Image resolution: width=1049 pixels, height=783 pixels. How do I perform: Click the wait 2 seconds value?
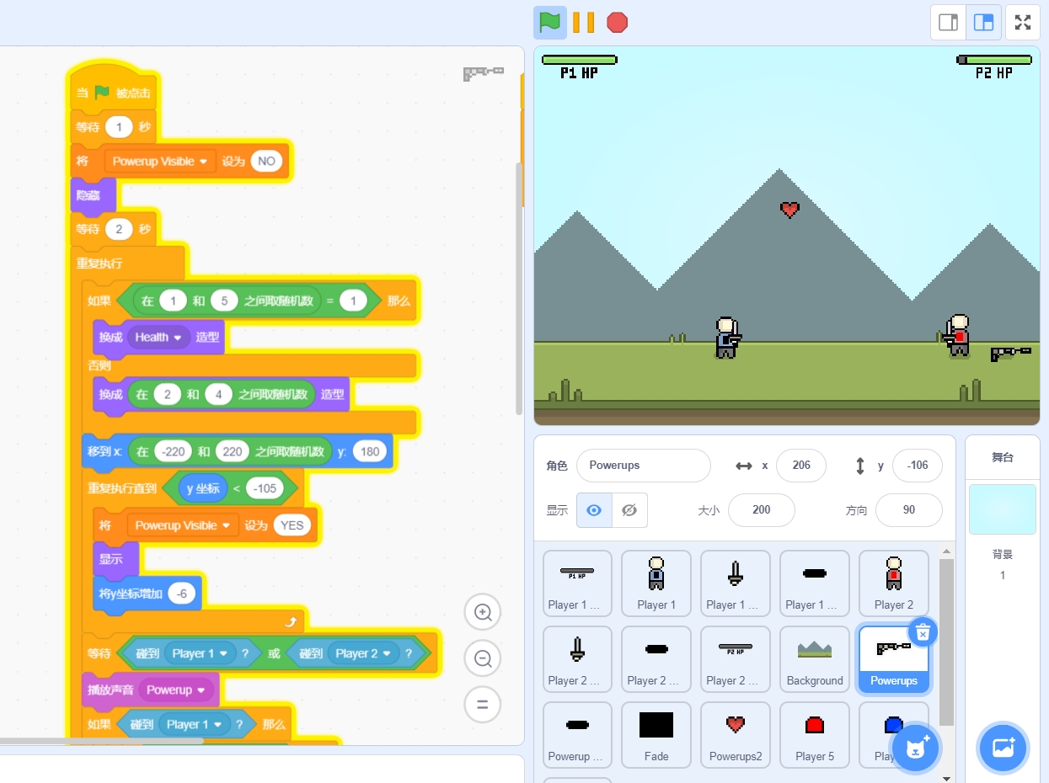(119, 229)
